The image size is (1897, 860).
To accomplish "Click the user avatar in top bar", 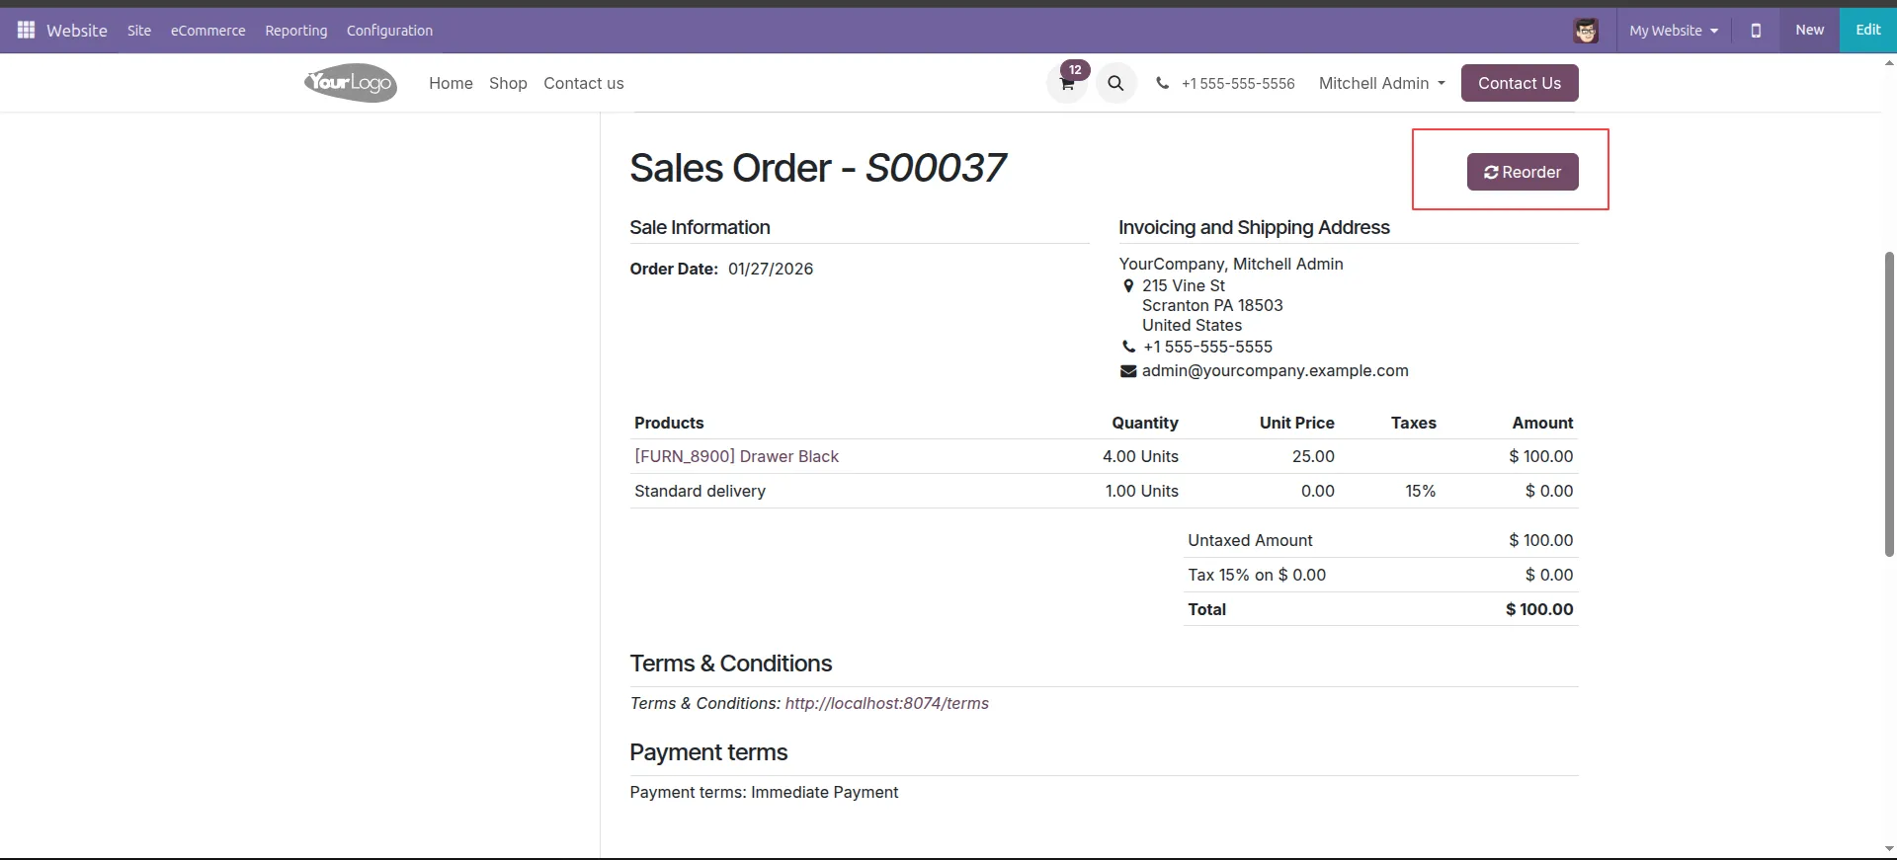I will (x=1586, y=31).
